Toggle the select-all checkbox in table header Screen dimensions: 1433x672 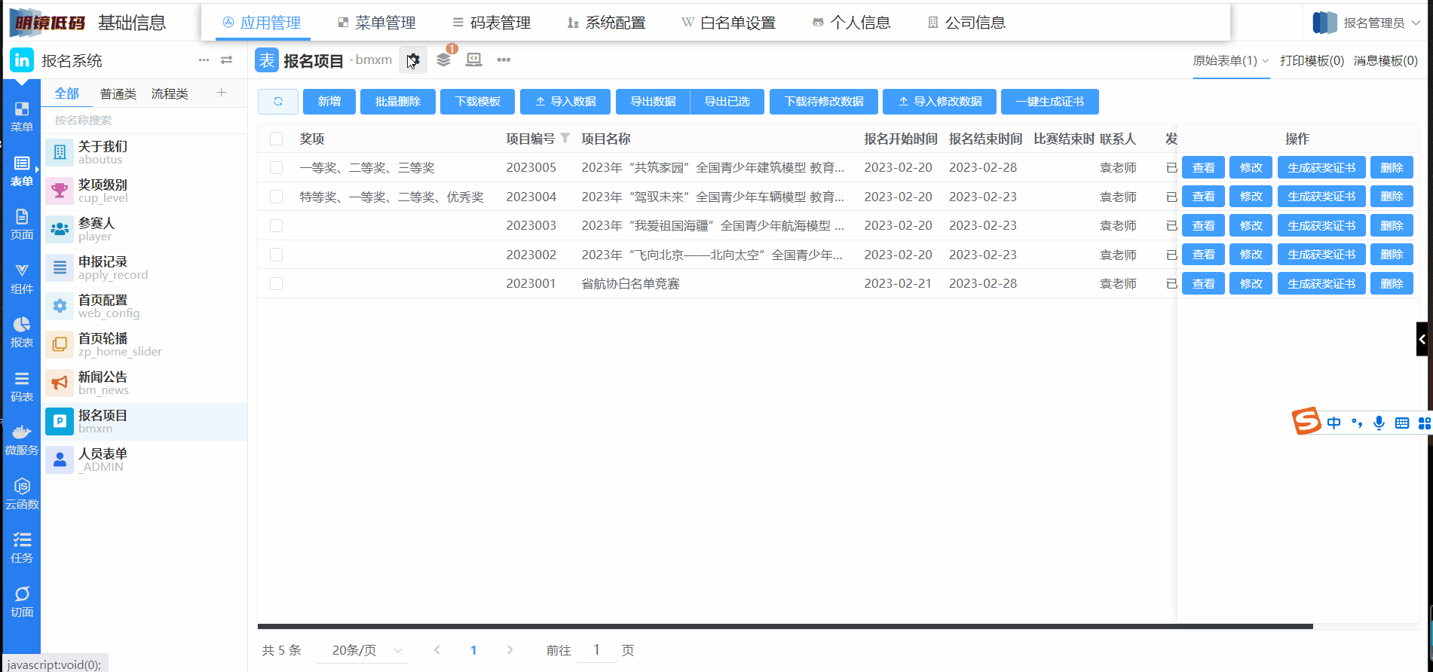tap(277, 139)
